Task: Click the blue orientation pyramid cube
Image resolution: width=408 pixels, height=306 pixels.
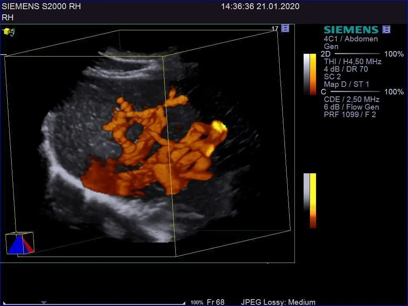Action: pos(20,243)
